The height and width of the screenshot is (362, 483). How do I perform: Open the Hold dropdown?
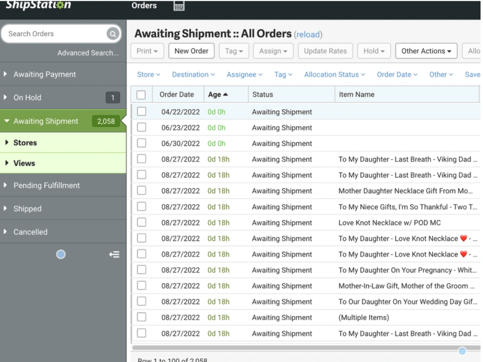coord(374,51)
